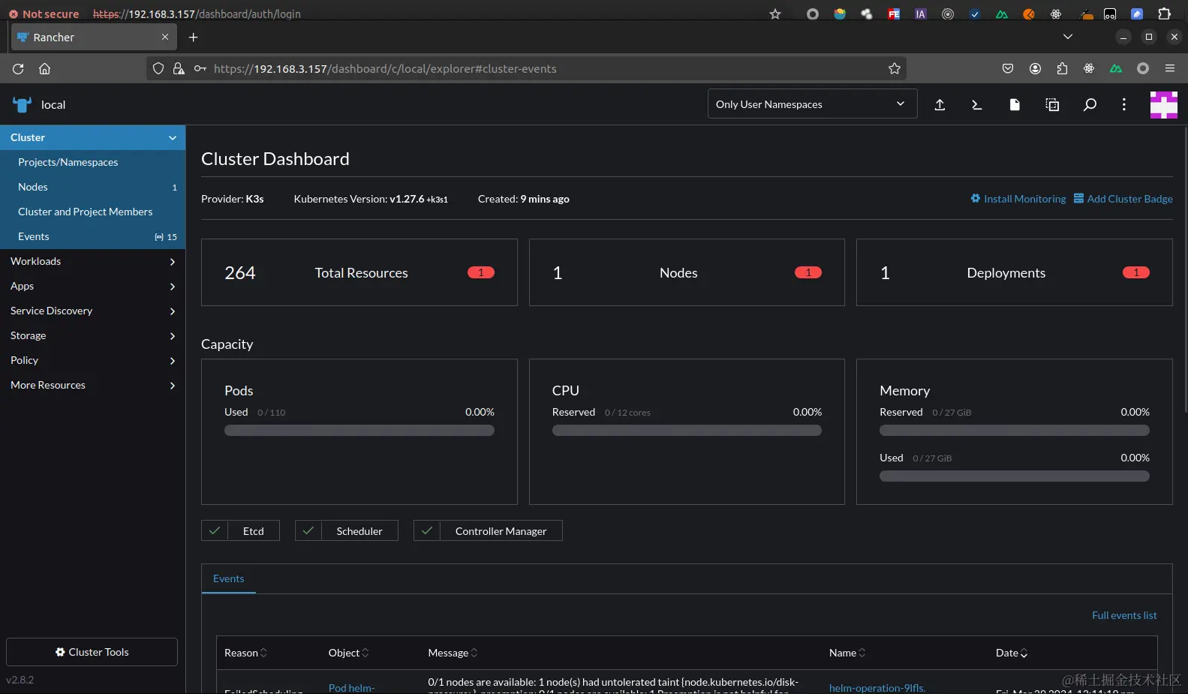The height and width of the screenshot is (694, 1188).
Task: Click the browser address bar URL
Action: [385, 68]
